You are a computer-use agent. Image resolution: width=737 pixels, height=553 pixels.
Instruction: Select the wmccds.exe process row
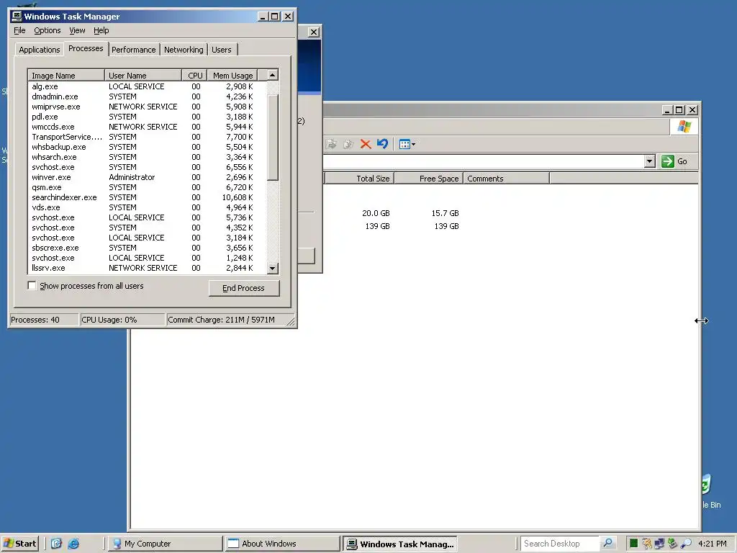147,127
